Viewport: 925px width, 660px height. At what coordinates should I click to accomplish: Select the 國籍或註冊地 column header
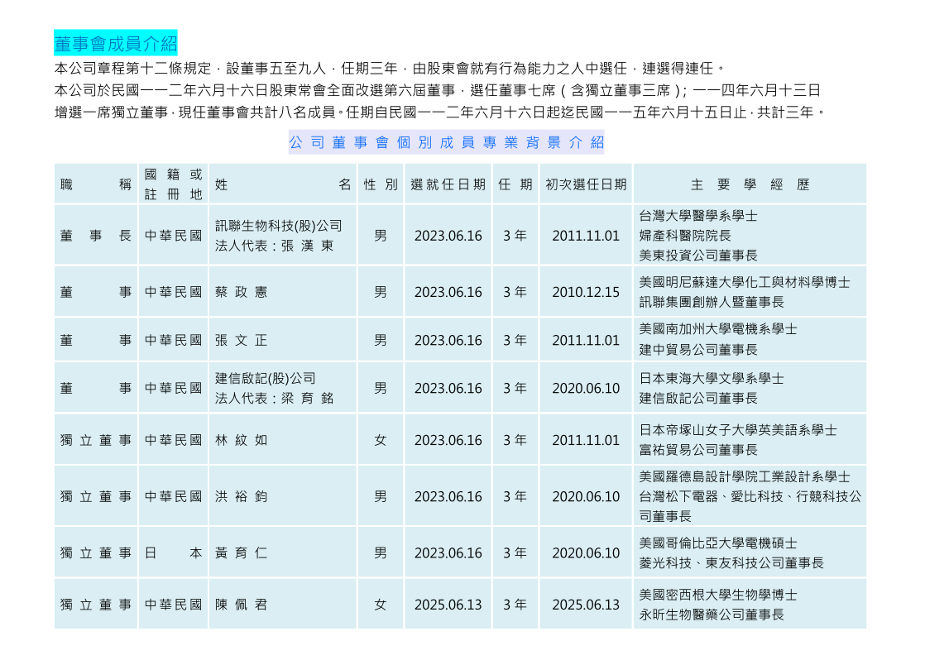click(173, 184)
